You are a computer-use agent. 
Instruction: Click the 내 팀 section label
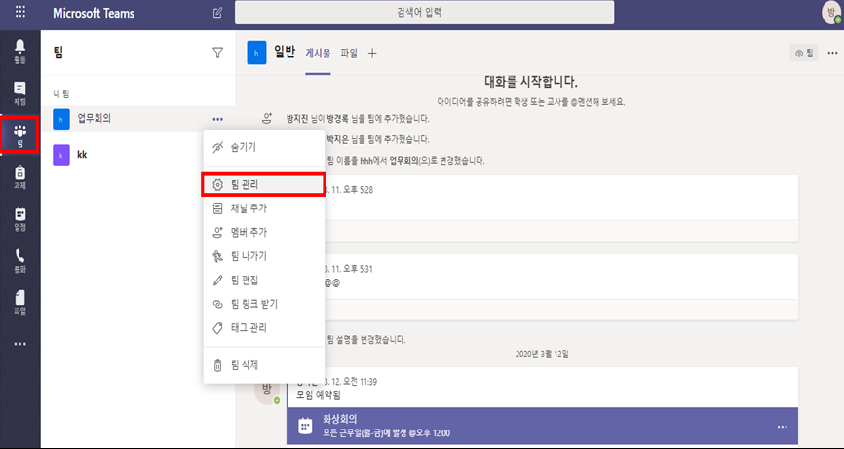point(60,94)
